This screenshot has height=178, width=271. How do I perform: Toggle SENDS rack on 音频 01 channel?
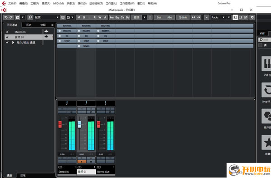[x=79, y=46]
